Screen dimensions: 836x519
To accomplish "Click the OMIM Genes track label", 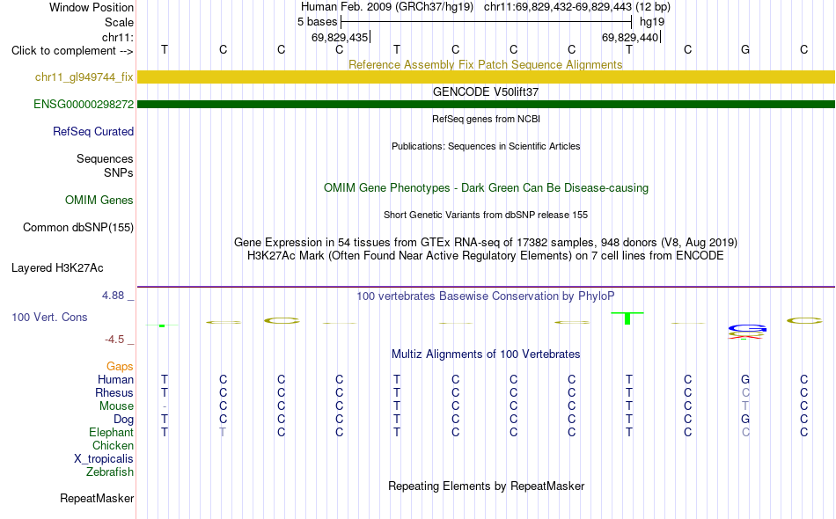I will point(99,200).
